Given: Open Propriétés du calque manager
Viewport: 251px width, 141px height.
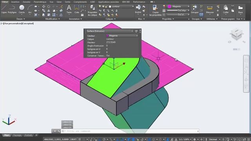Looking at the screenshot, I should pos(93,10).
